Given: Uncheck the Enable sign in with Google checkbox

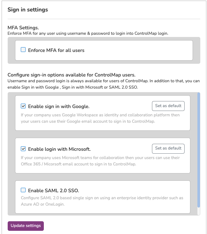Looking at the screenshot, I should tap(23, 106).
